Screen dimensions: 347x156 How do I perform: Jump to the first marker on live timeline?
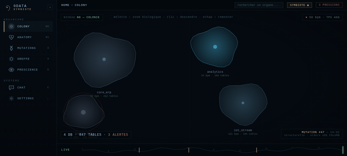[139, 150]
